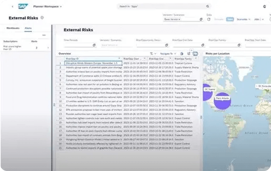Collapse the filter bar with the up chevron

[192, 50]
